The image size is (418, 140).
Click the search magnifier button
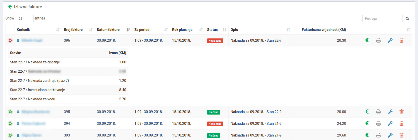pyautogui.click(x=407, y=18)
